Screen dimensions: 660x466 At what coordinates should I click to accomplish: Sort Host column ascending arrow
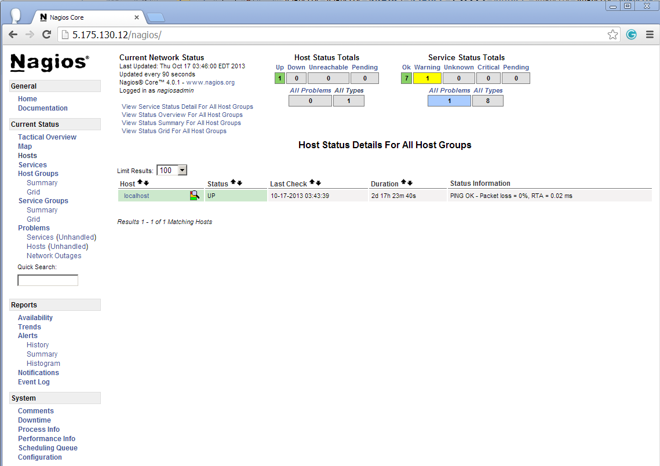(140, 182)
